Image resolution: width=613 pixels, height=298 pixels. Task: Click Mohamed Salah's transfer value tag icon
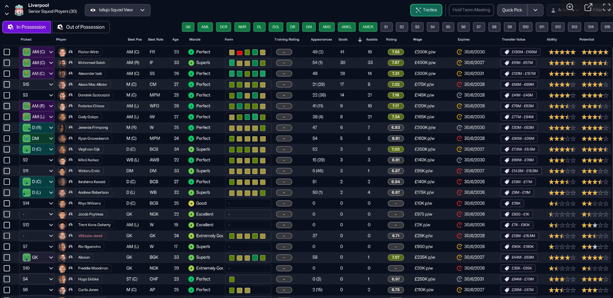[507, 63]
